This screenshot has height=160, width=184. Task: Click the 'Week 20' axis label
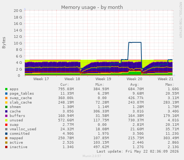click(x=134, y=79)
